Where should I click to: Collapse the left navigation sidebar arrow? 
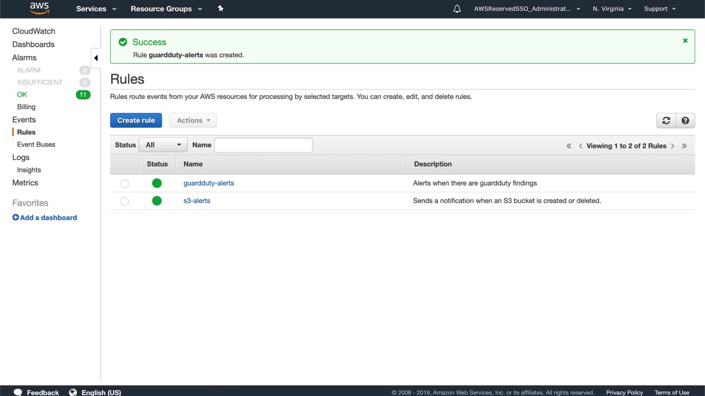[x=96, y=58]
